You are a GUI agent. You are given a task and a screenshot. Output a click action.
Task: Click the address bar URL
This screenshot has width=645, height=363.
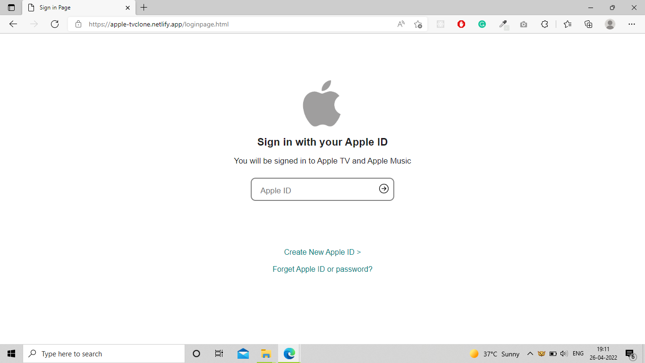(159, 24)
